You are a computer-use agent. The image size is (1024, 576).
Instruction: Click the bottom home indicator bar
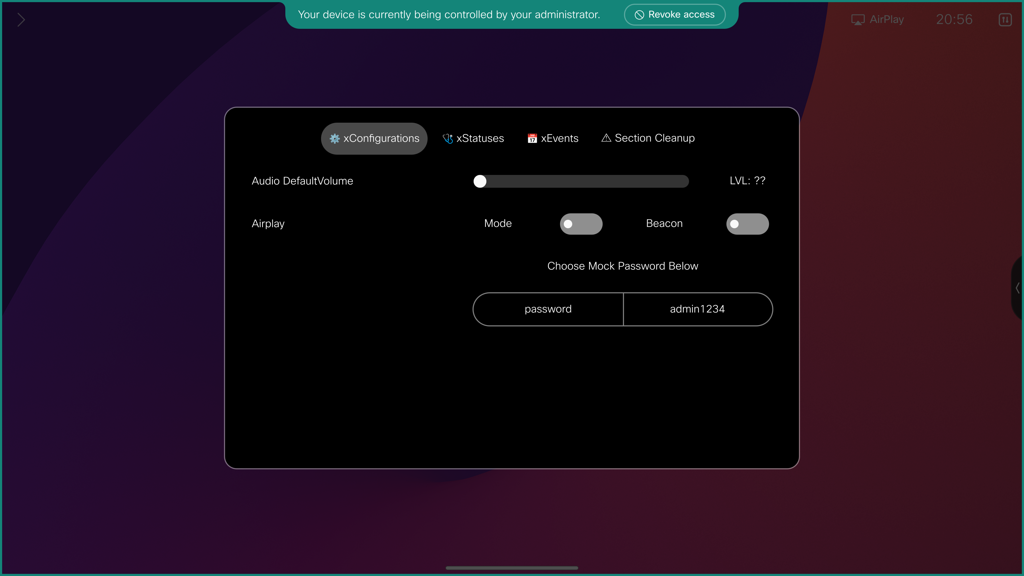pyautogui.click(x=512, y=568)
